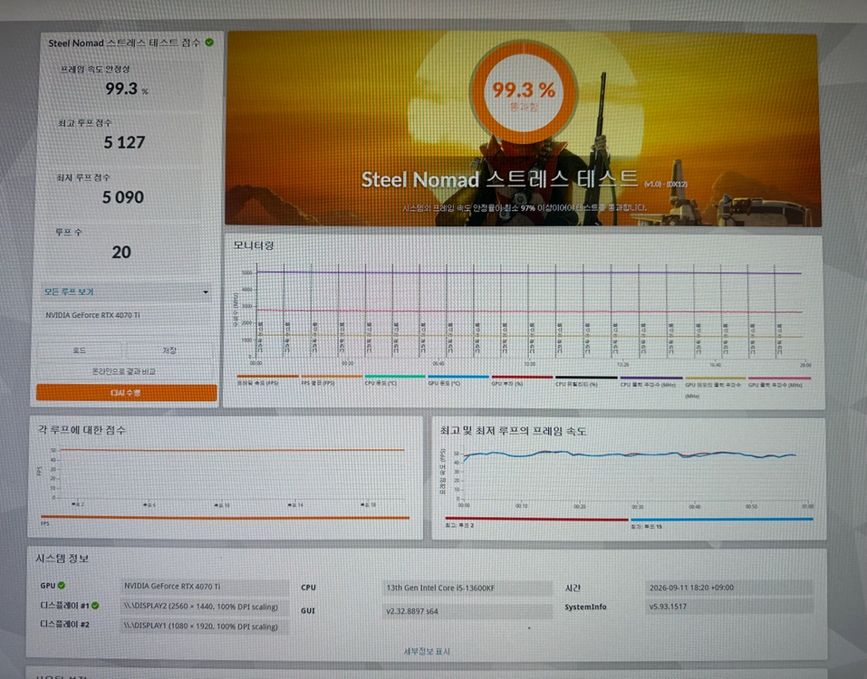Click the 저장 button
867x679 pixels.
[x=169, y=350]
